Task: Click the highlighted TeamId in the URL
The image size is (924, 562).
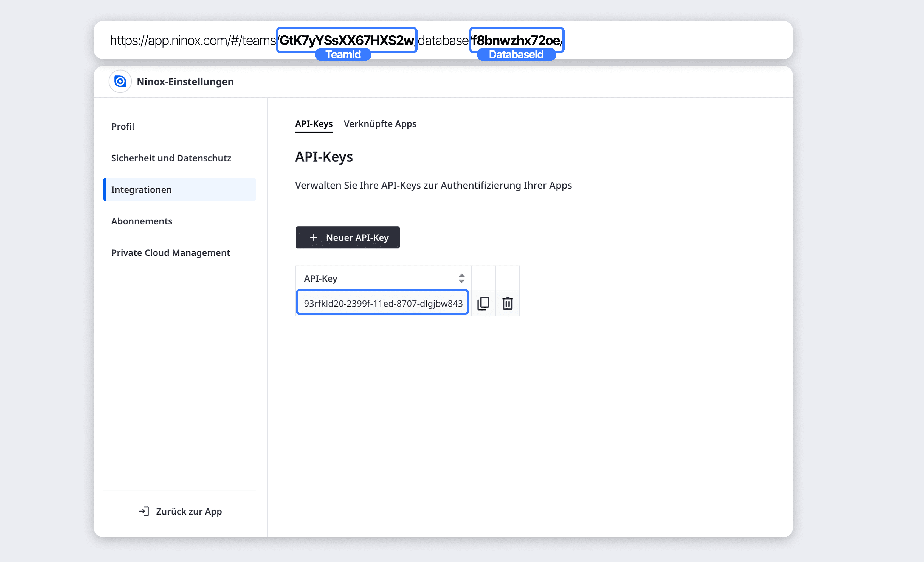Action: click(347, 40)
